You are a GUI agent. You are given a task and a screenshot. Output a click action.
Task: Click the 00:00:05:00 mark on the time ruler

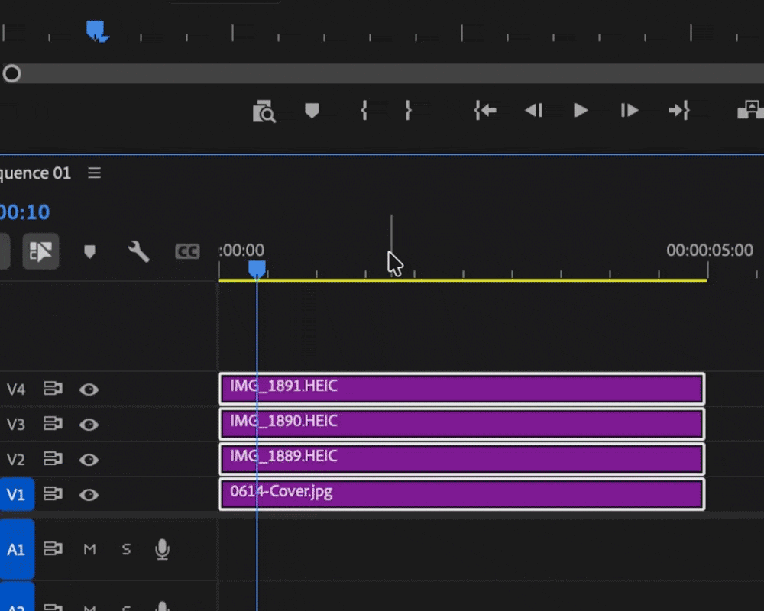709,251
